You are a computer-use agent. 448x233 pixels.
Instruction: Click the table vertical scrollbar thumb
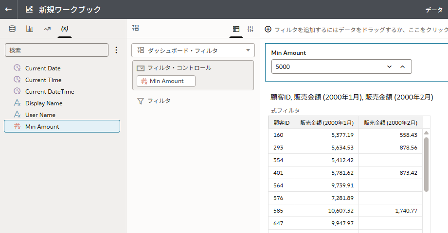tap(426, 165)
